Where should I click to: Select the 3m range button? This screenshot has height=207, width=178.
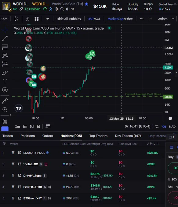(x=17, y=126)
